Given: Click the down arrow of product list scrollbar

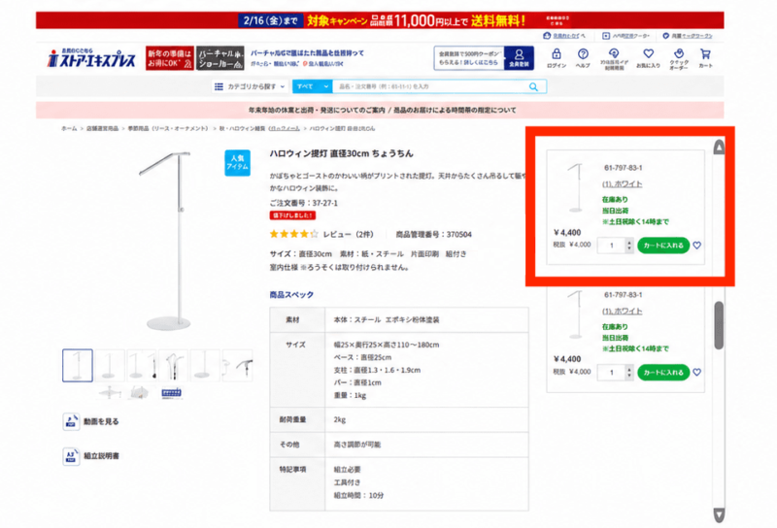Looking at the screenshot, I should point(719,514).
